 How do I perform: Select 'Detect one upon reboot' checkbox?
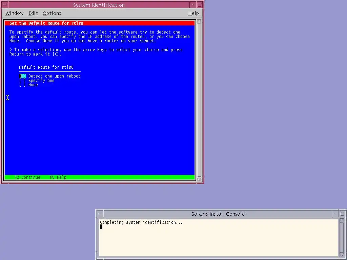(23, 76)
